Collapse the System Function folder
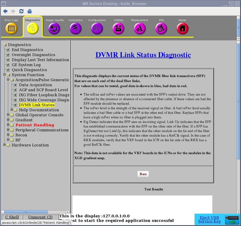The image size is (241, 226). 4,75
